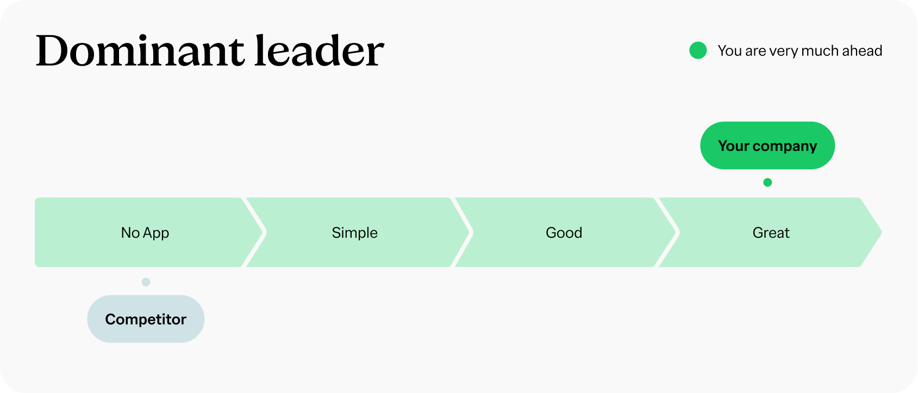Image resolution: width=918 pixels, height=393 pixels.
Task: Click the word "leader" in the title
Action: click(319, 51)
